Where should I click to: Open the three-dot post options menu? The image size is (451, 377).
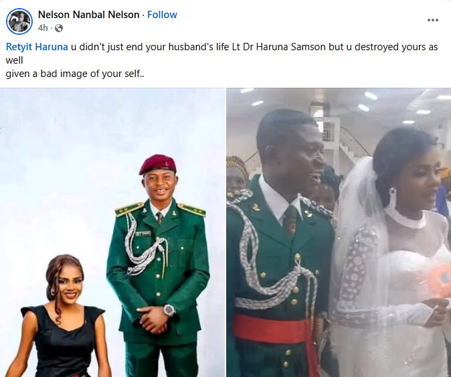click(432, 20)
